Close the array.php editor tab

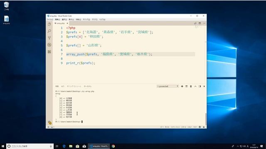(67, 23)
